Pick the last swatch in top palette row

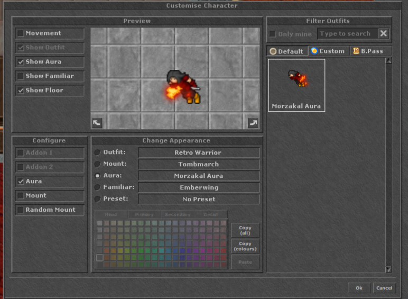pos(223,223)
